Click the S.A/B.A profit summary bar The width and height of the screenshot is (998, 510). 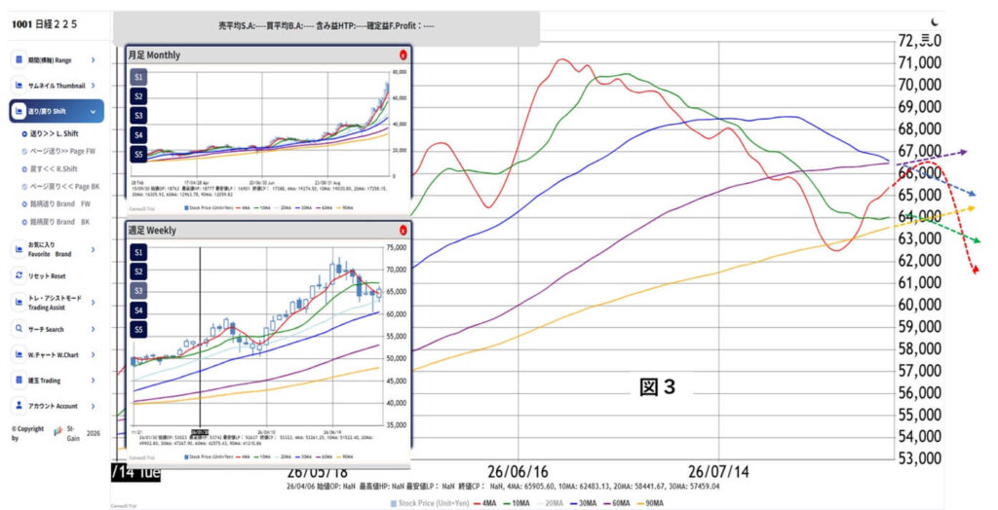pyautogui.click(x=326, y=26)
